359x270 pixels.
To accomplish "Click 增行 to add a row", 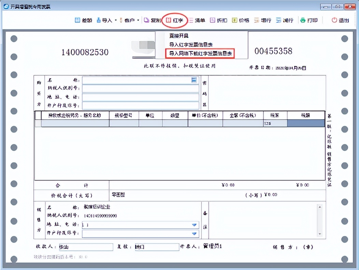I will click(264, 20).
